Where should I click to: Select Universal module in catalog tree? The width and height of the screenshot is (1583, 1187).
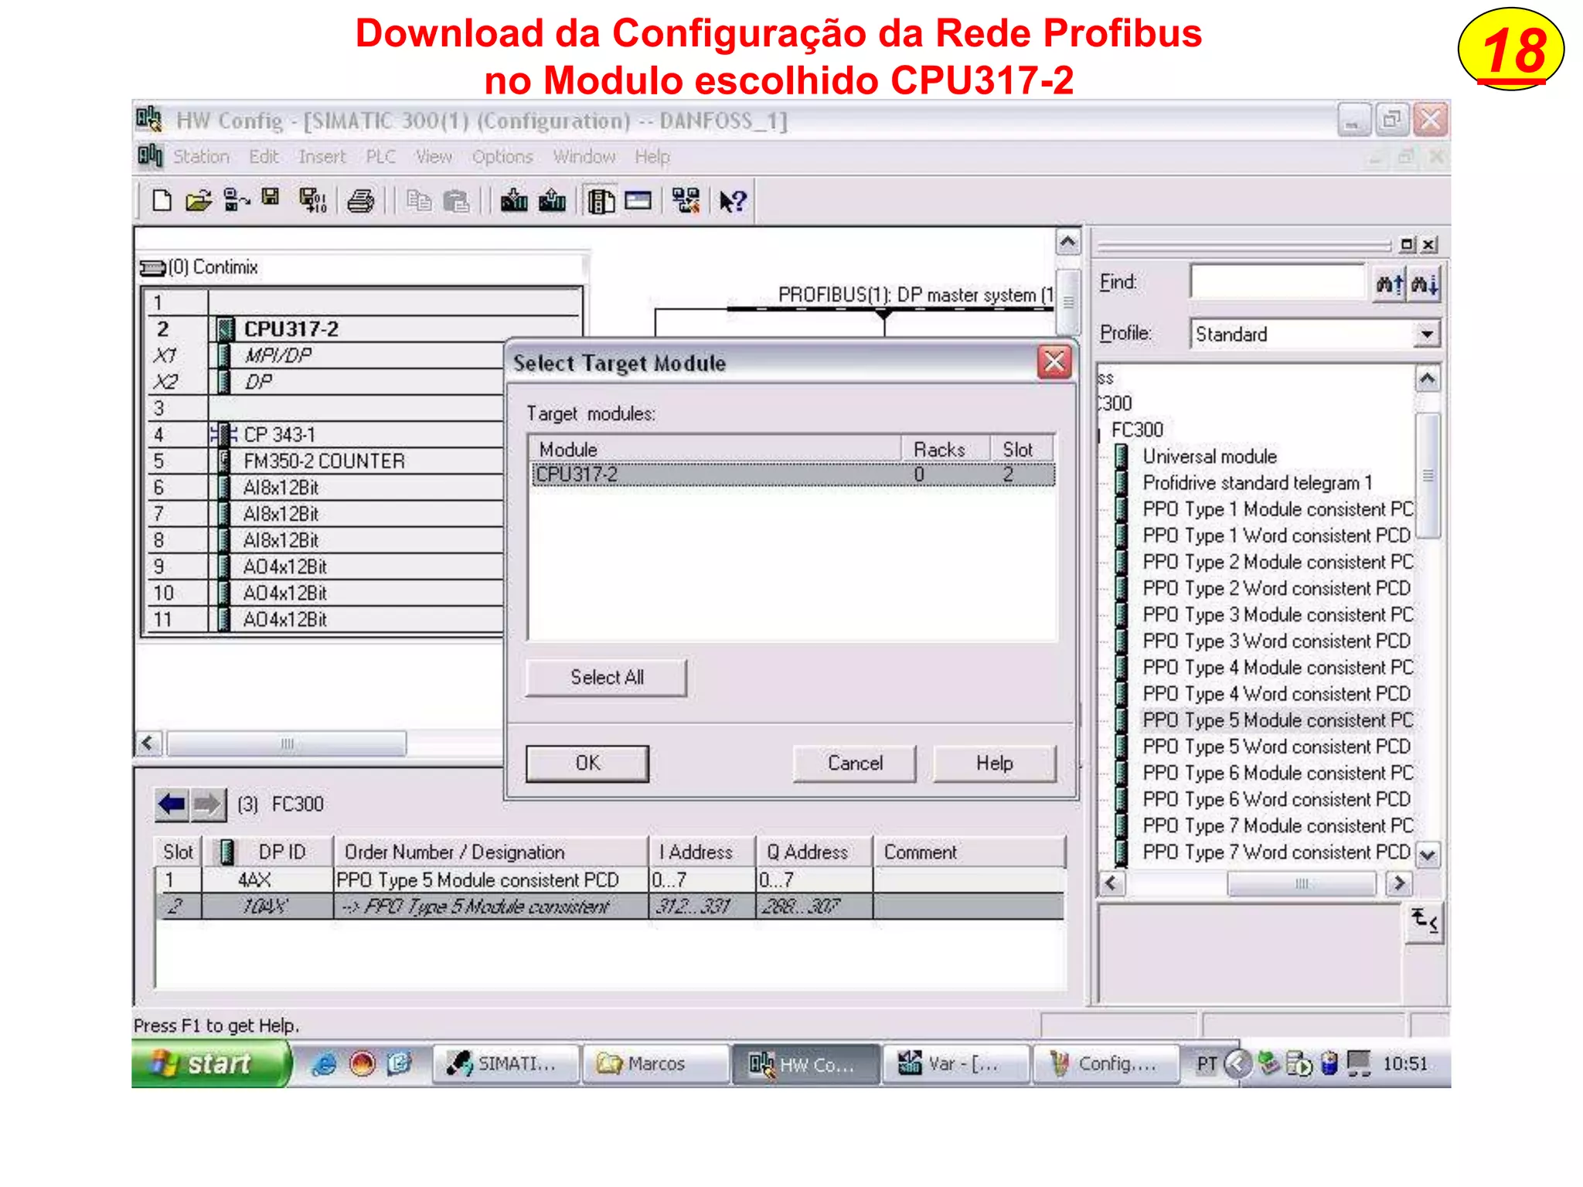tap(1209, 457)
